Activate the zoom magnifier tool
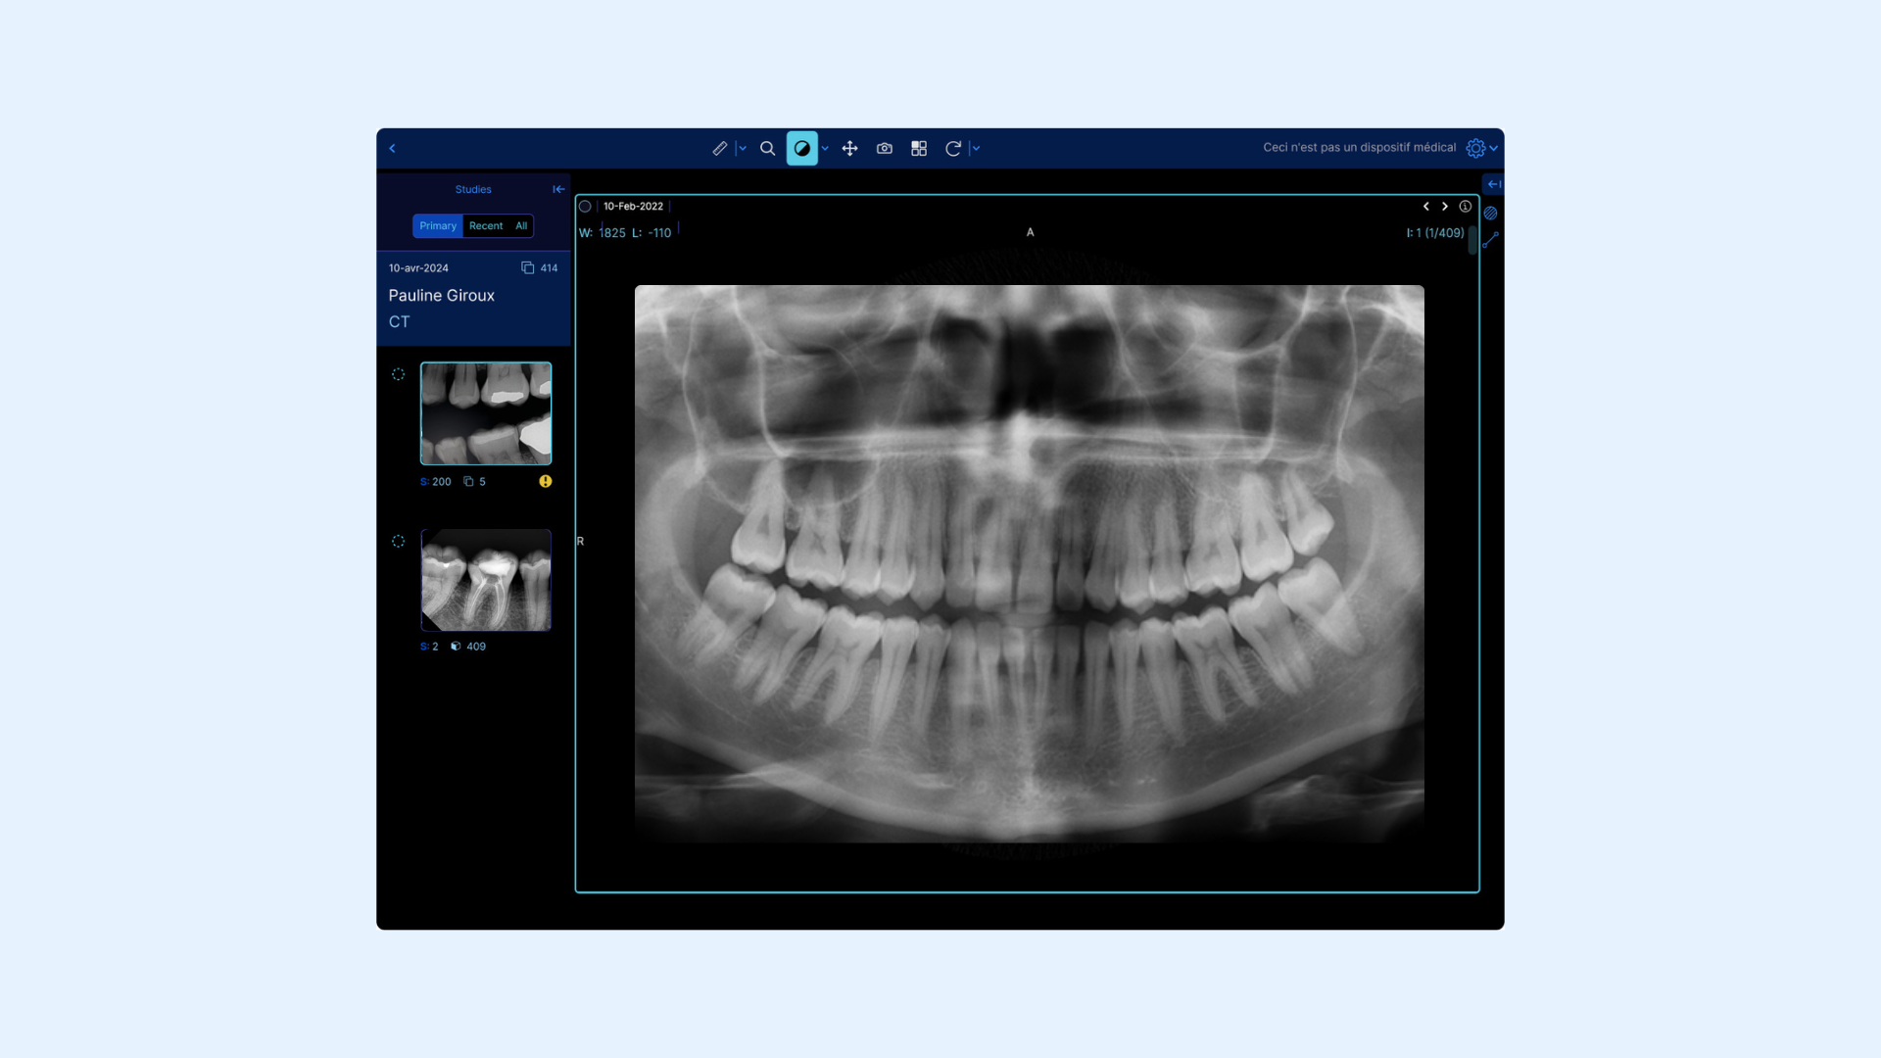This screenshot has height=1058, width=1881. [767, 148]
